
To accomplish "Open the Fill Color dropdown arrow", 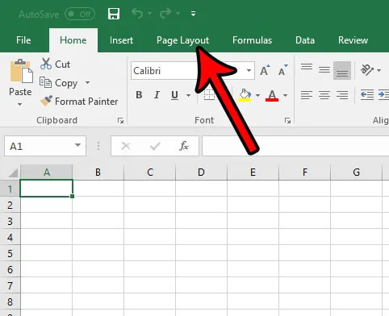I will (257, 95).
